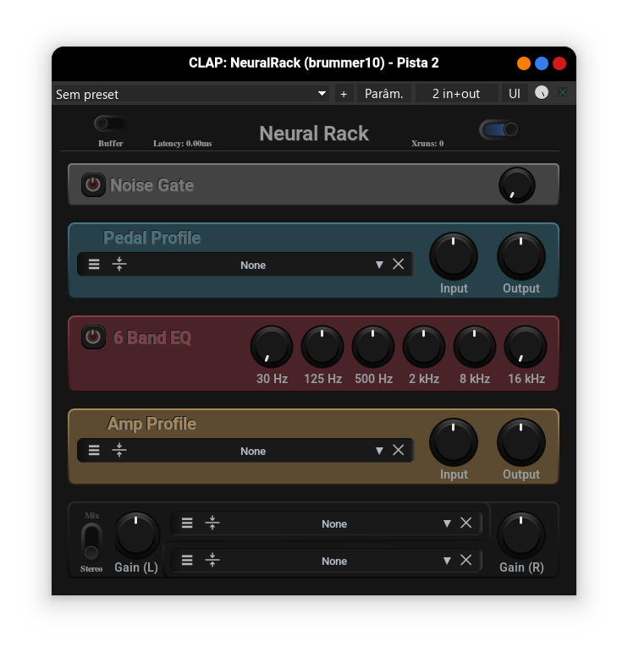
Task: Open the Amp Profile file list menu
Action: pyautogui.click(x=94, y=451)
